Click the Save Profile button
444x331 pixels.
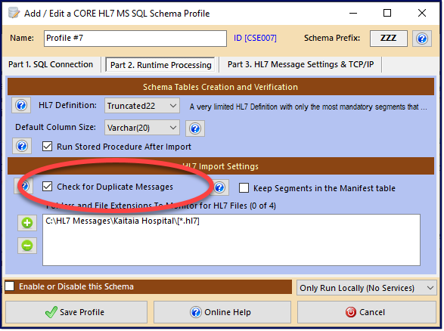(76, 312)
